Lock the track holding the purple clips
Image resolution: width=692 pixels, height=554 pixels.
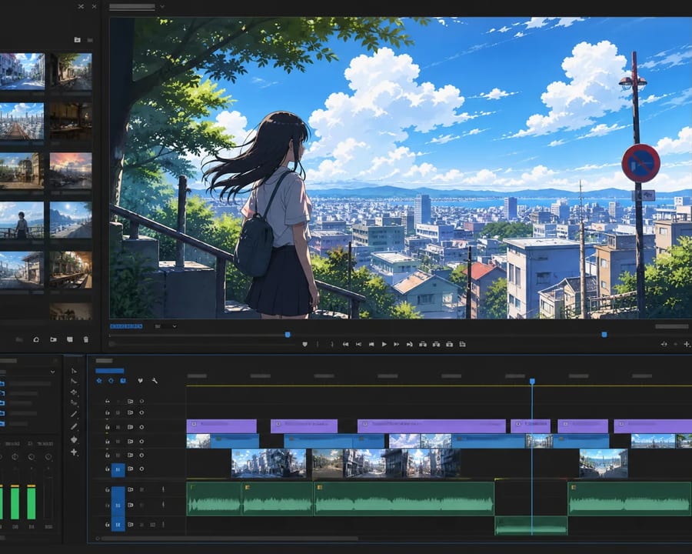[107, 427]
